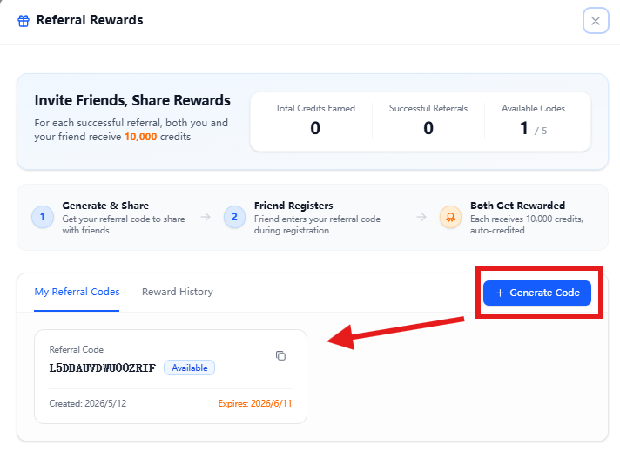Click the Invite Friends, Share Rewards heading
The height and width of the screenshot is (452, 620).
[x=132, y=100]
